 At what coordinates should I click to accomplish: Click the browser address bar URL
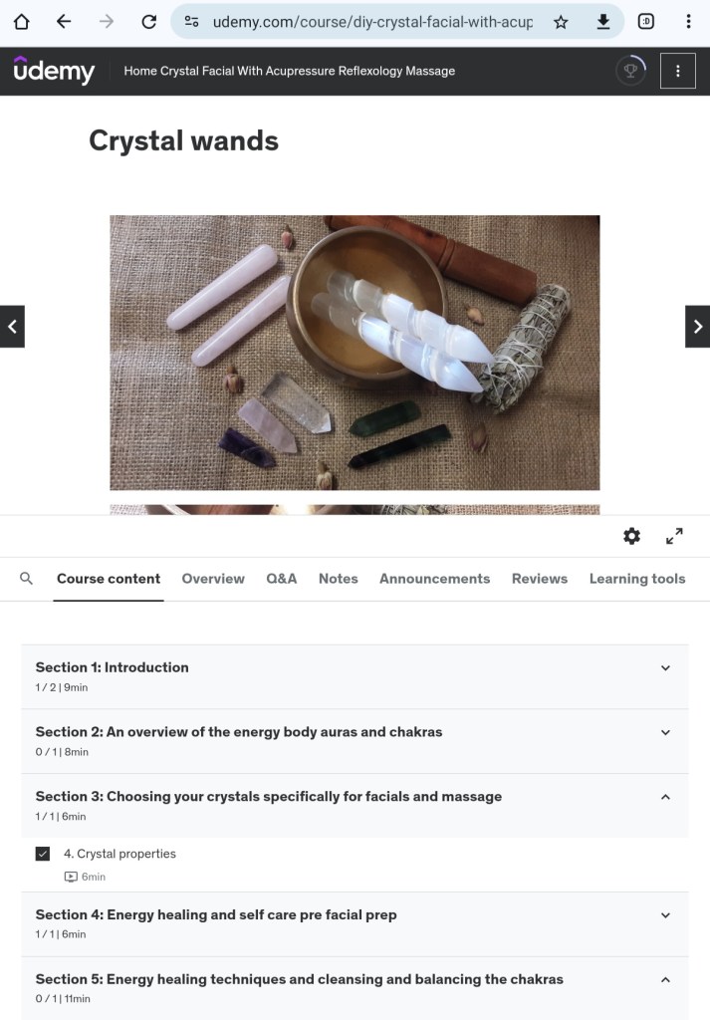(371, 21)
